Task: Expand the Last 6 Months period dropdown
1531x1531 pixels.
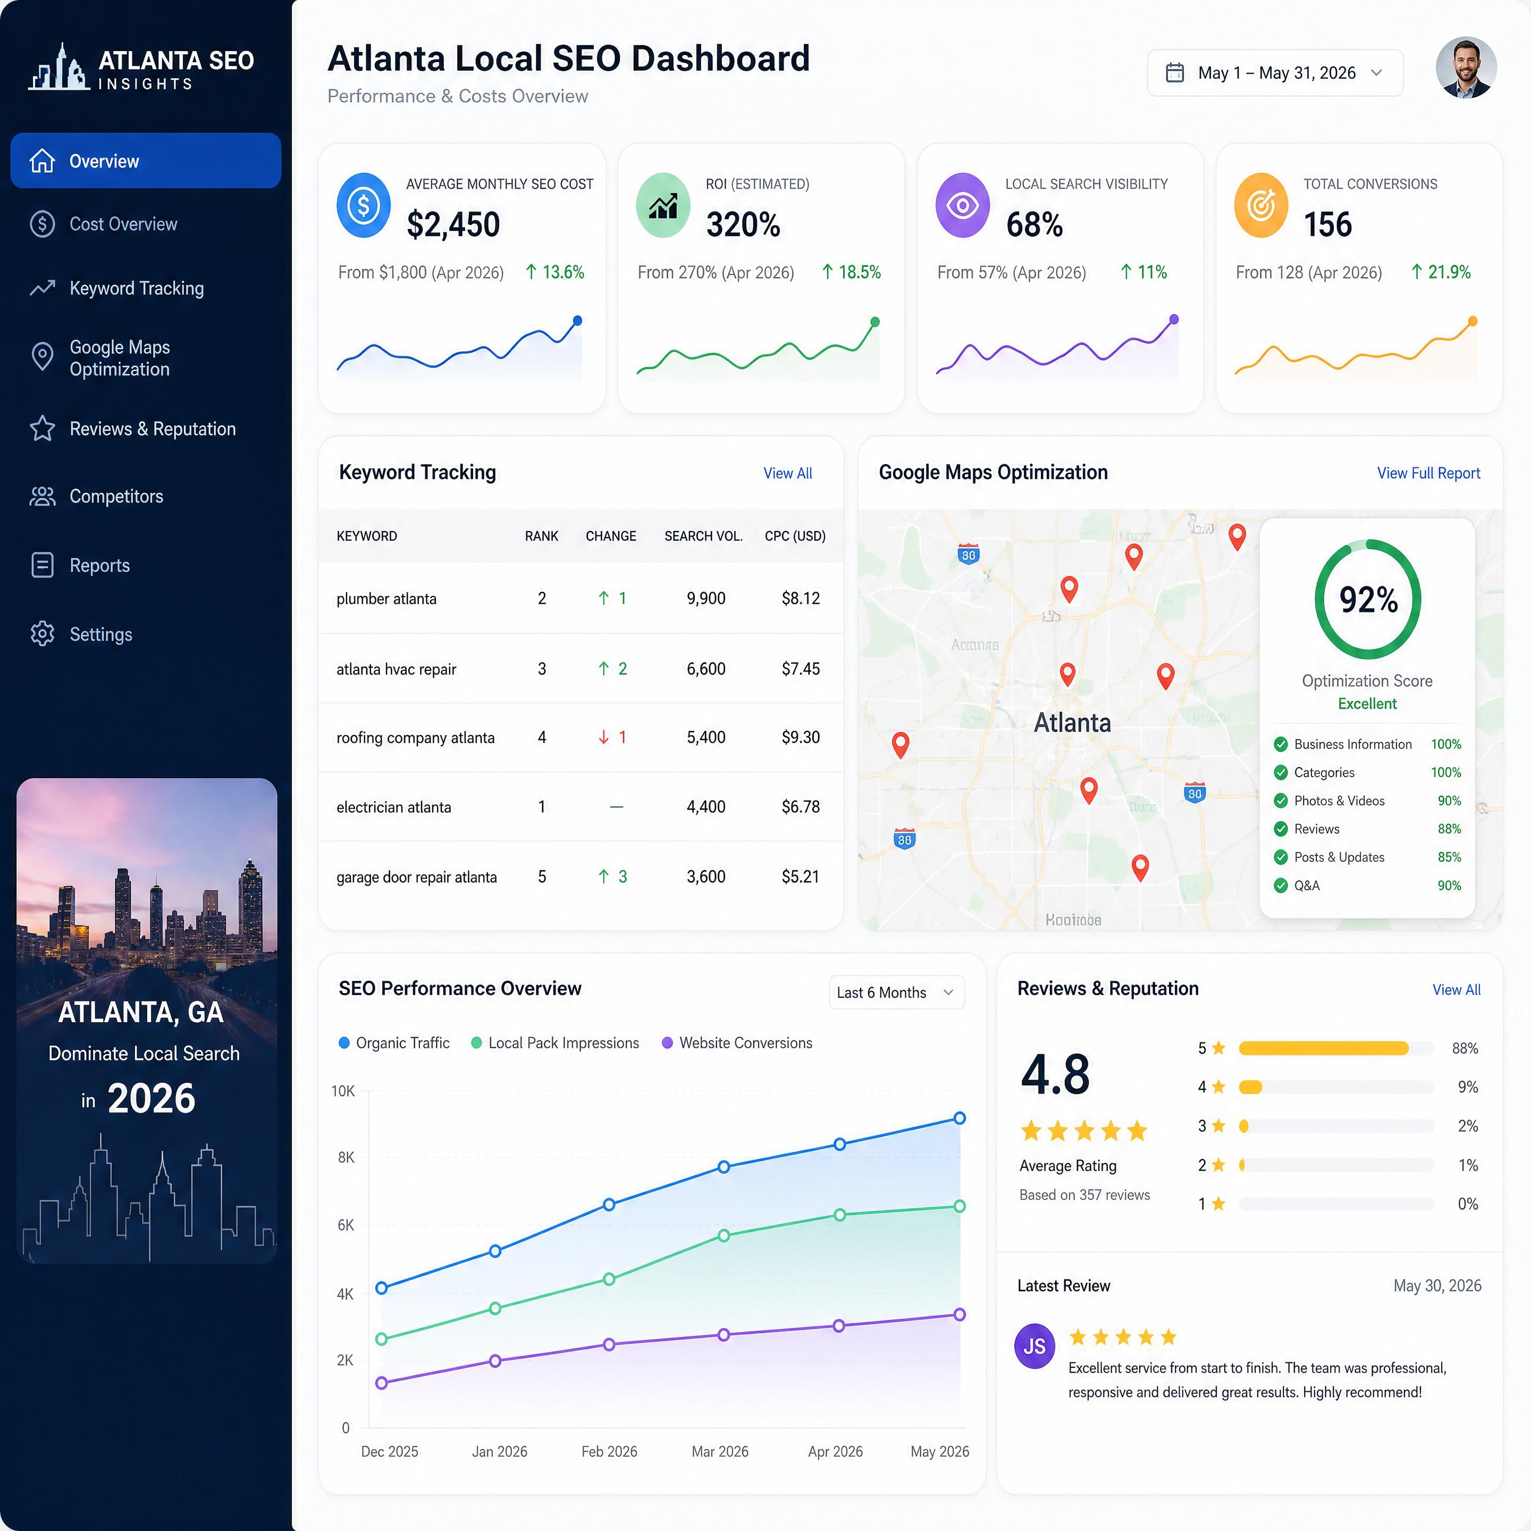Action: (x=897, y=992)
